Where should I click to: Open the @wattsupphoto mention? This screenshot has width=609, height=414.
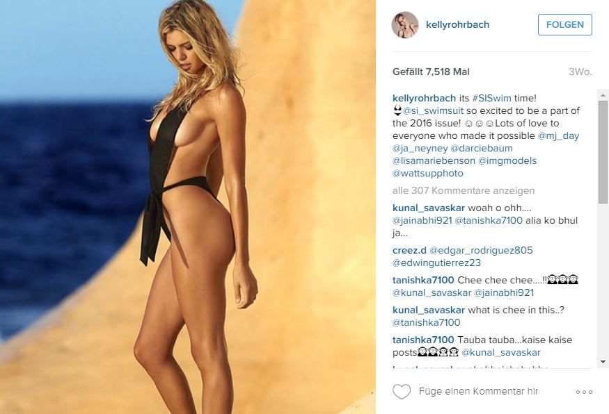(428, 173)
